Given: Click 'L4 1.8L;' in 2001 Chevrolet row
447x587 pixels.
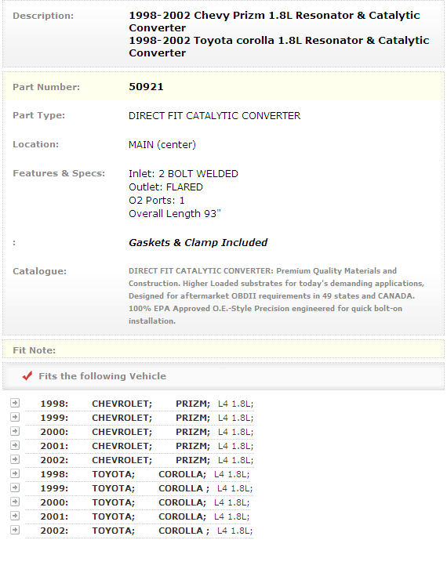Looking at the screenshot, I should (236, 446).
